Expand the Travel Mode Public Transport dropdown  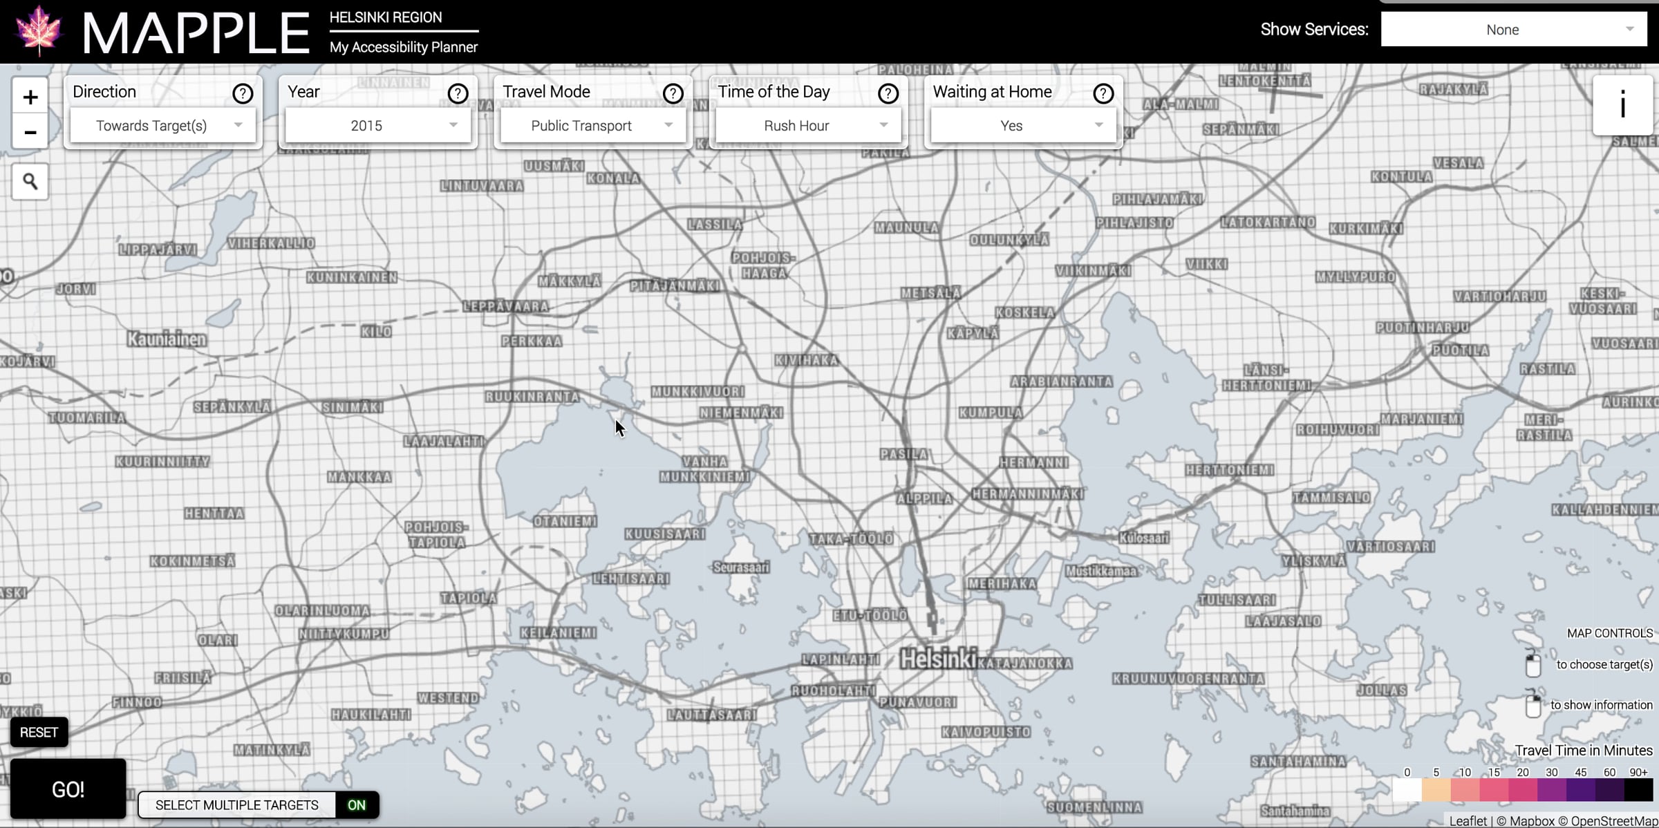pyautogui.click(x=593, y=126)
